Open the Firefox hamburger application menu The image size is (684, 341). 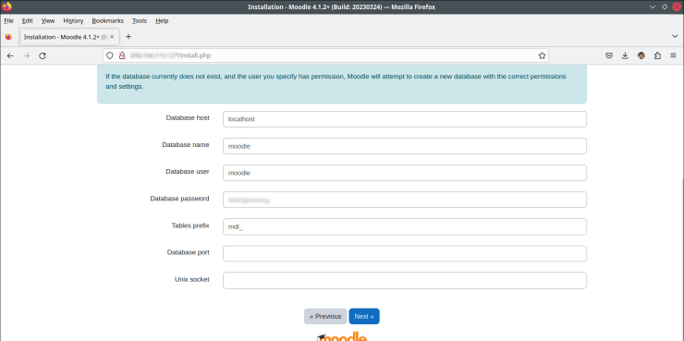(x=673, y=55)
